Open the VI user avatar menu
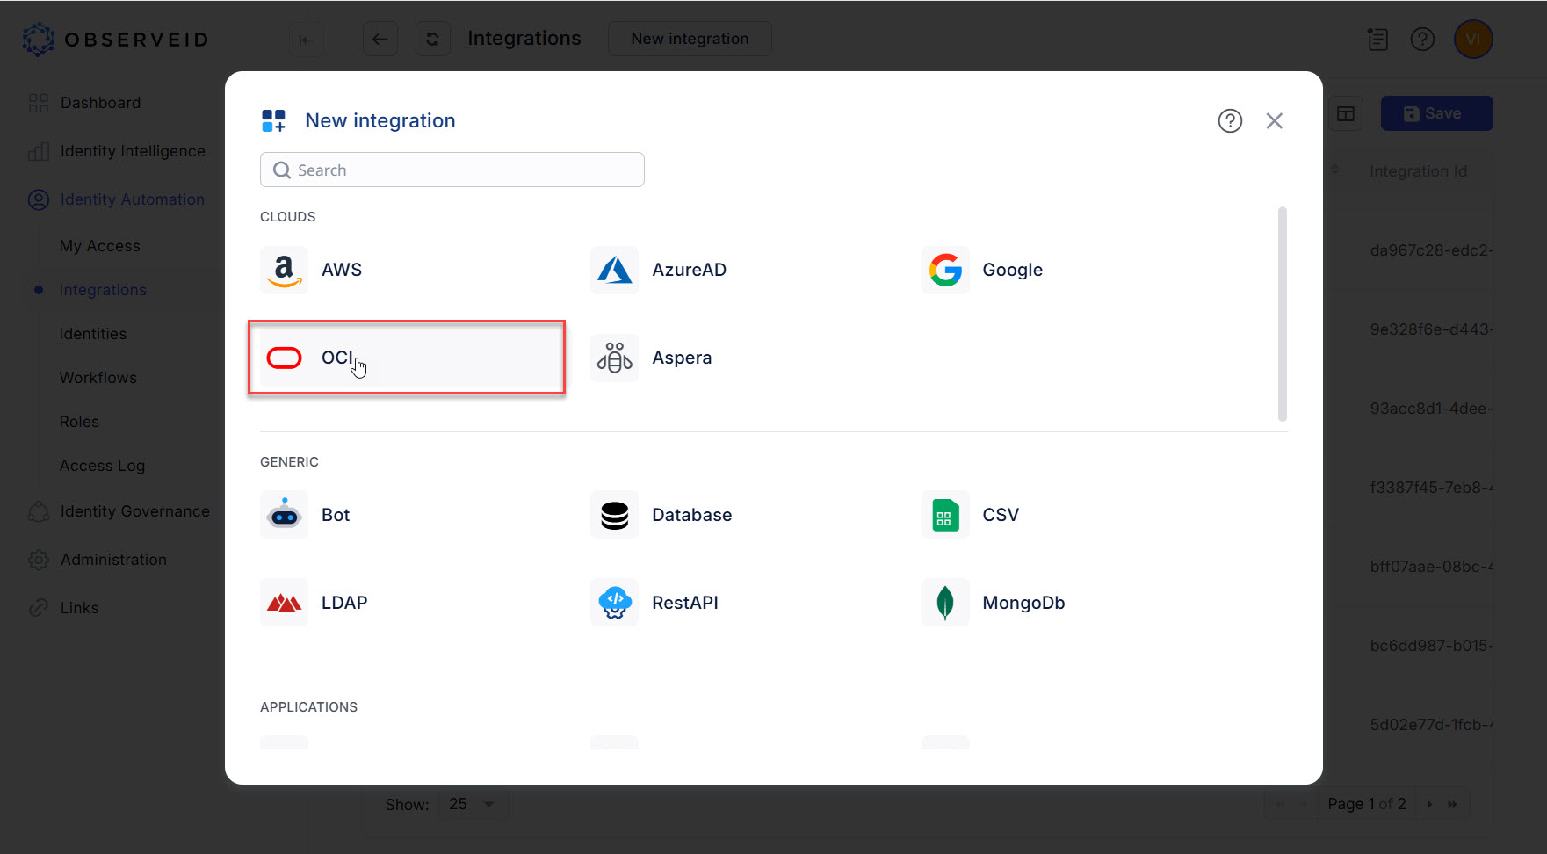1547x854 pixels. click(x=1473, y=39)
